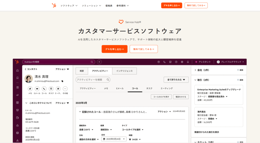Click the notifications bell icon
Viewport: 260px width, 143px height.
(188, 62)
